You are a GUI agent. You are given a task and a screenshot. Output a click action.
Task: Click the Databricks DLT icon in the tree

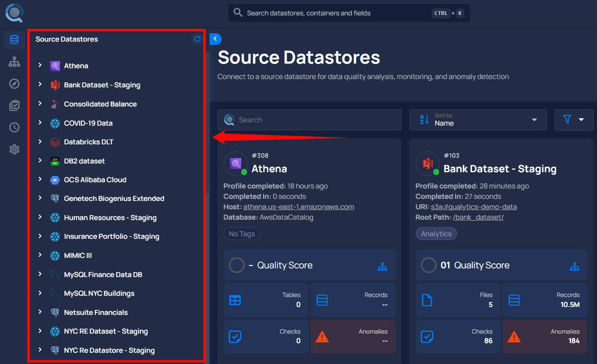tap(55, 142)
